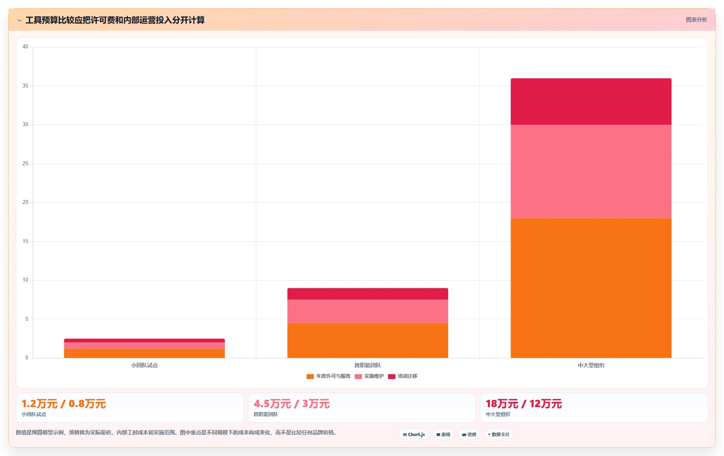The width and height of the screenshot is (724, 456).
Task: Click the y-axis label 10
Action: [25, 280]
